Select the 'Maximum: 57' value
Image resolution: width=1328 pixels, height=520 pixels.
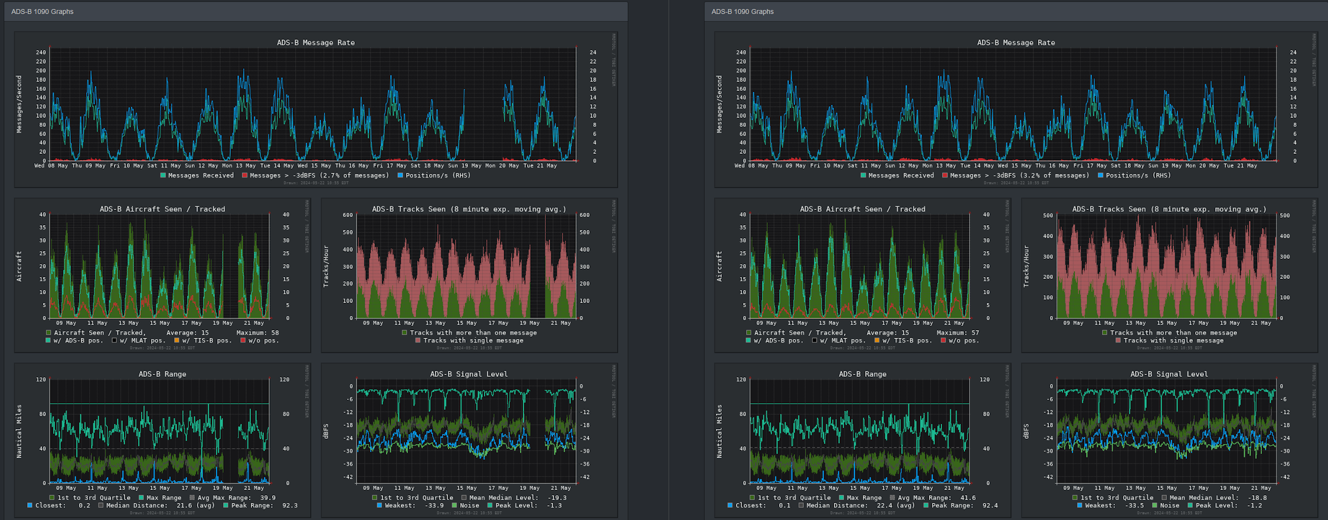click(x=958, y=333)
